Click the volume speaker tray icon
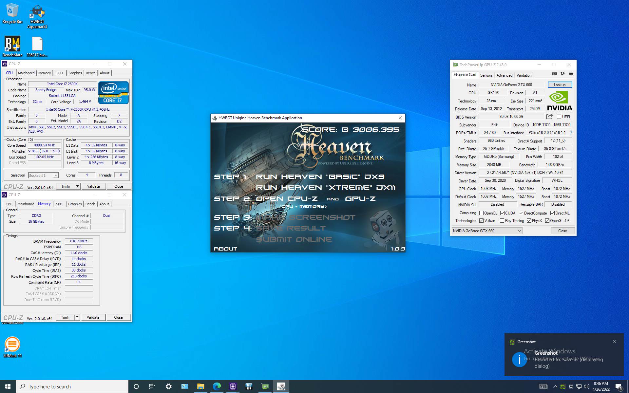629x393 pixels. point(586,386)
